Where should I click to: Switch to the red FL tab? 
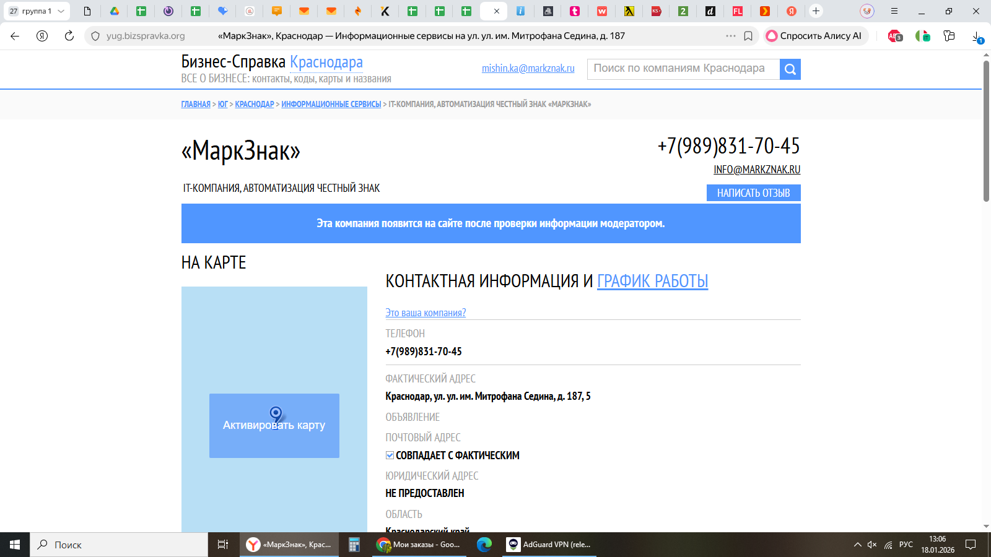[738, 11]
